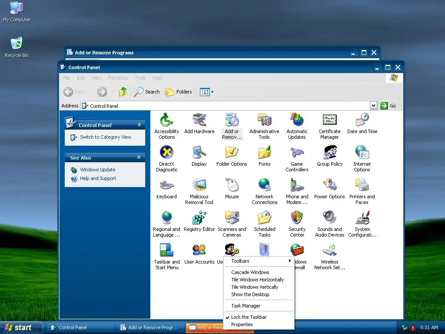
Task: Open the Help menu
Action: pyautogui.click(x=157, y=78)
